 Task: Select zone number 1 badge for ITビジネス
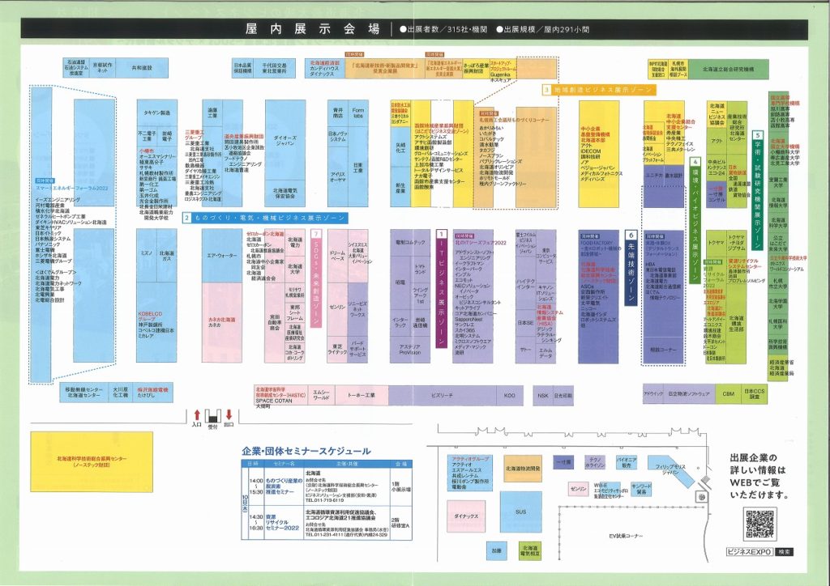(441, 234)
